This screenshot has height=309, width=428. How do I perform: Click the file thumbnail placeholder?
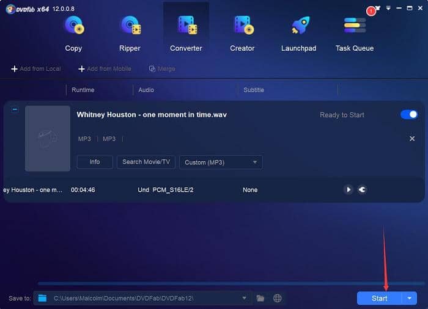(48, 139)
